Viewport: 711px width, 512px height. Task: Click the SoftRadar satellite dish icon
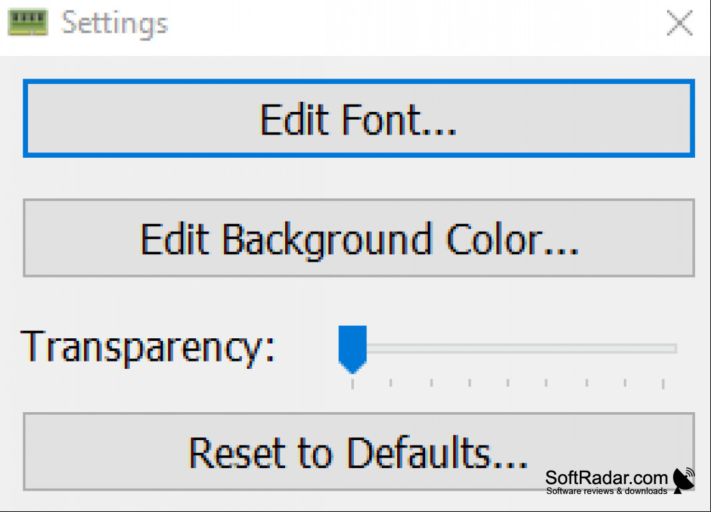pyautogui.click(x=684, y=481)
